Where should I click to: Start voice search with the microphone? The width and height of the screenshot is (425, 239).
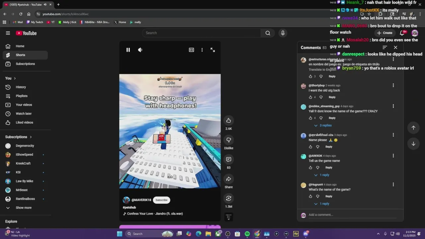(283, 33)
